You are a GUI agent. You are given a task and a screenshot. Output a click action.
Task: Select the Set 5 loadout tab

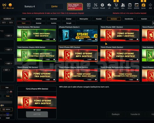pyautogui.click(x=4, y=23)
